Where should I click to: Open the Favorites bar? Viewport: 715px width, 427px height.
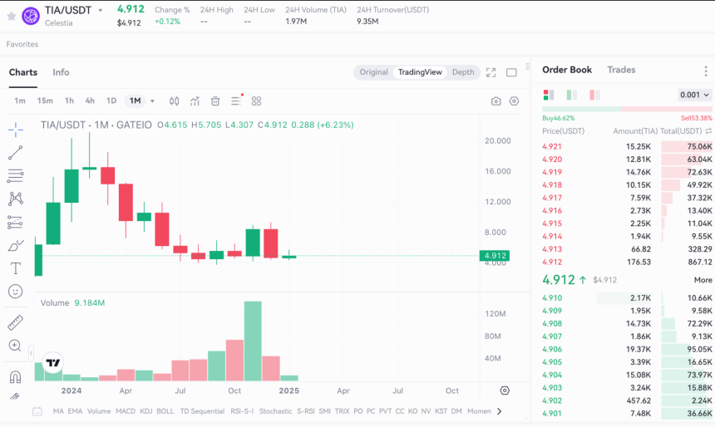pyautogui.click(x=22, y=44)
